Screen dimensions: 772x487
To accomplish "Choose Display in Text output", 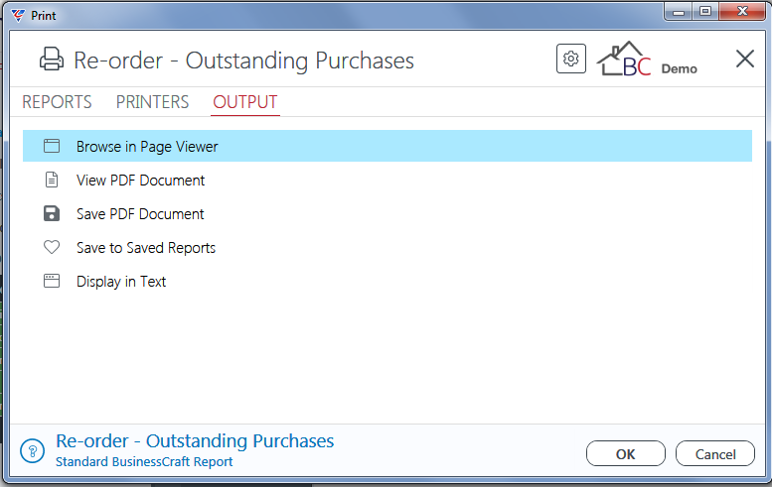I will click(x=387, y=281).
